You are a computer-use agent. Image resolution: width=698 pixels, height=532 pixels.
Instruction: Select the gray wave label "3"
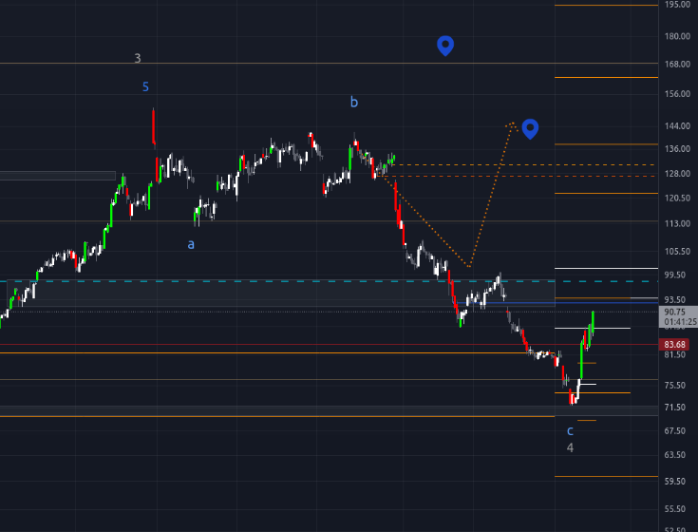(138, 58)
